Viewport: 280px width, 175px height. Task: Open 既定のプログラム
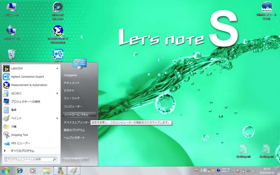[x=74, y=130]
